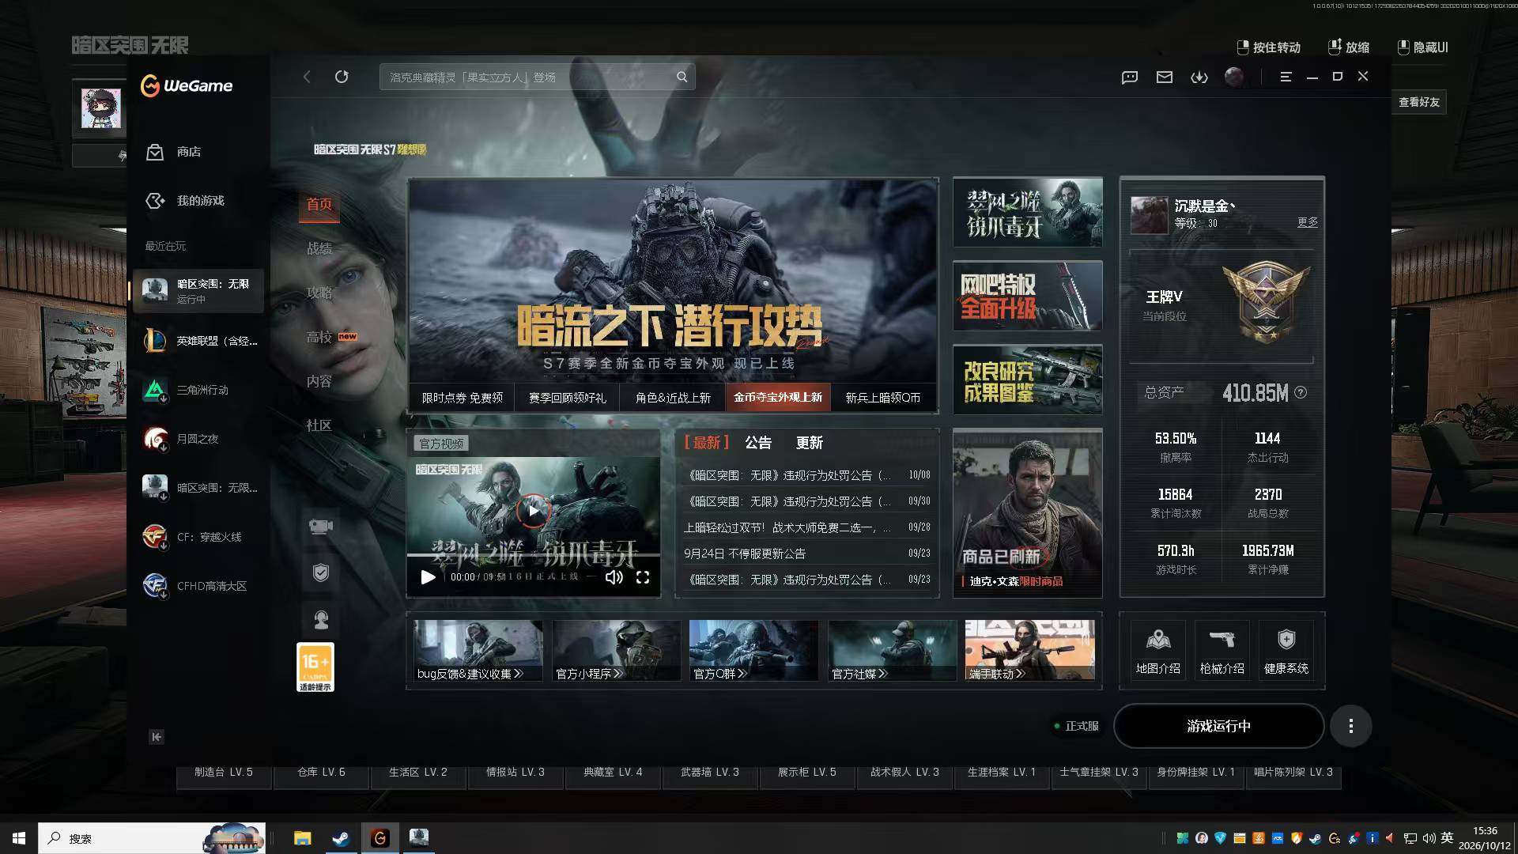Collapse the left sidebar
The height and width of the screenshot is (854, 1518).
click(x=157, y=737)
